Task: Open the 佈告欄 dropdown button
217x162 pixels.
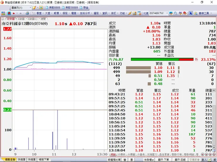Action: [149, 160]
